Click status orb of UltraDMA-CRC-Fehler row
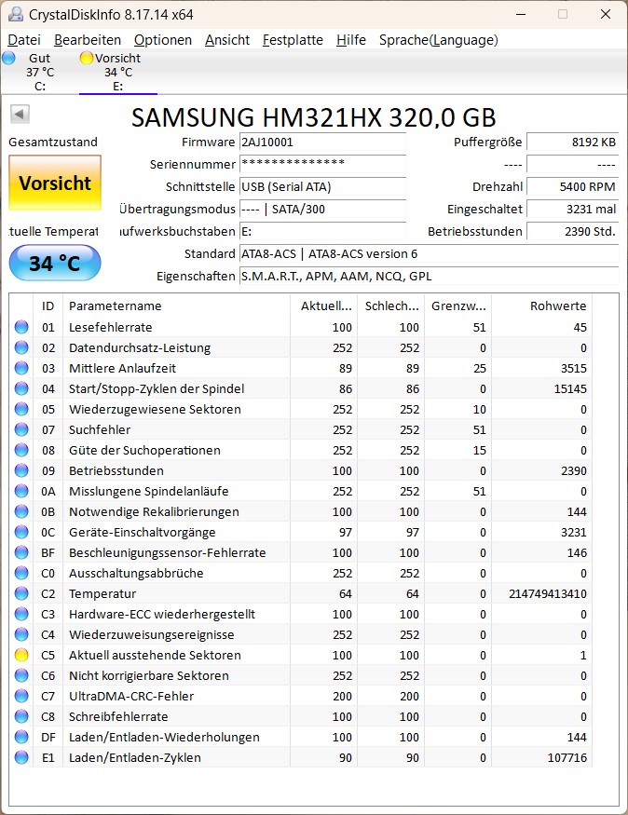Screen dimensions: 628x815 [21, 696]
